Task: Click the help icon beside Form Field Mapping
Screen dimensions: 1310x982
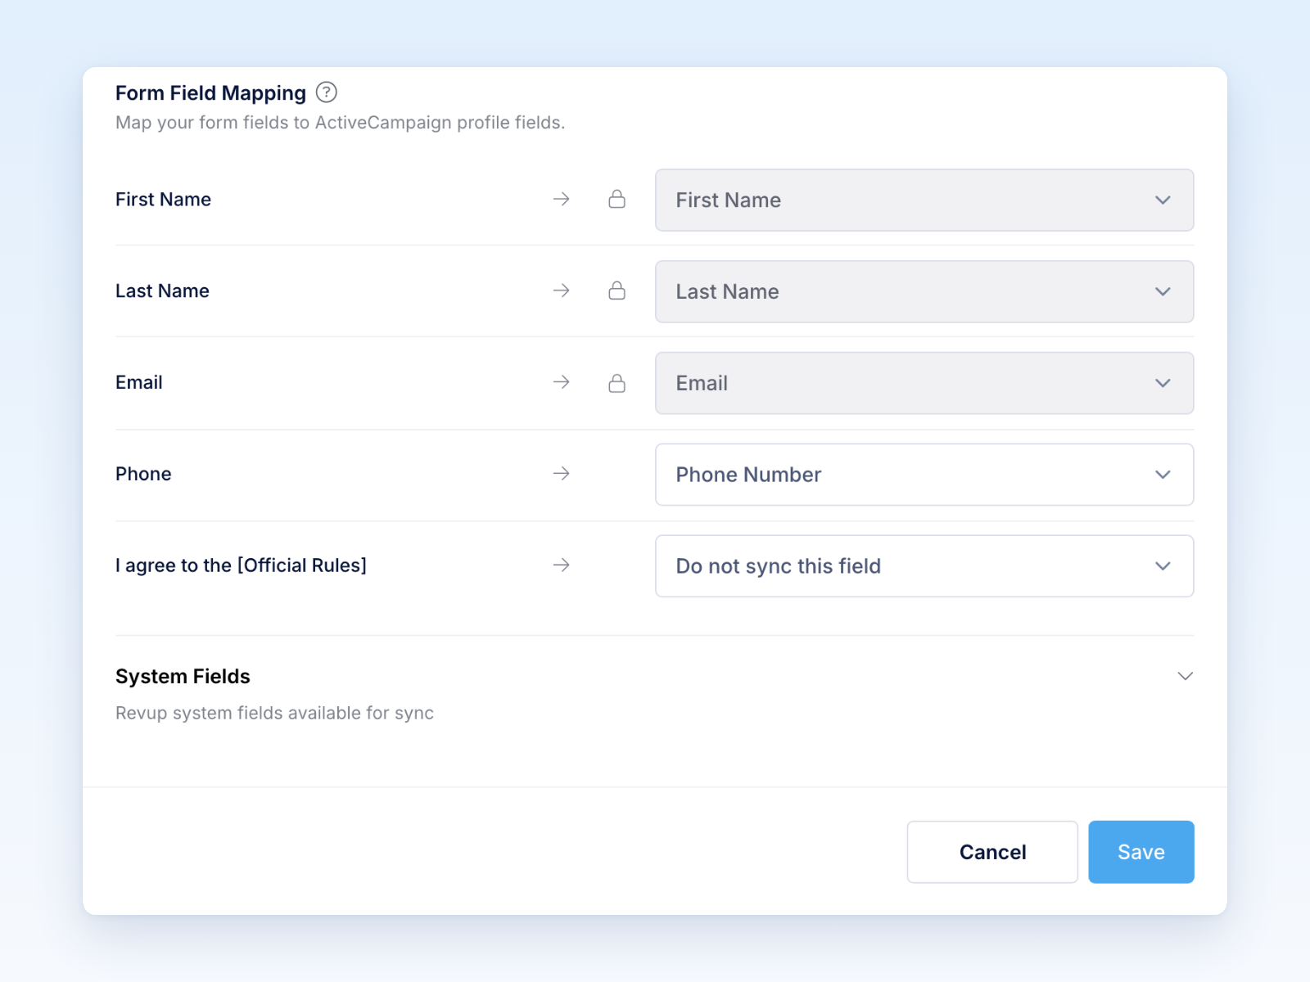Action: 326,92
